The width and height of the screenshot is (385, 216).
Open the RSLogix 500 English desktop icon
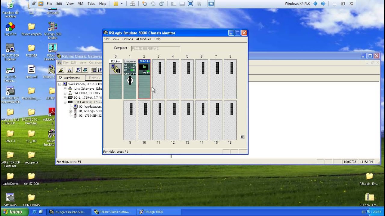(53, 30)
